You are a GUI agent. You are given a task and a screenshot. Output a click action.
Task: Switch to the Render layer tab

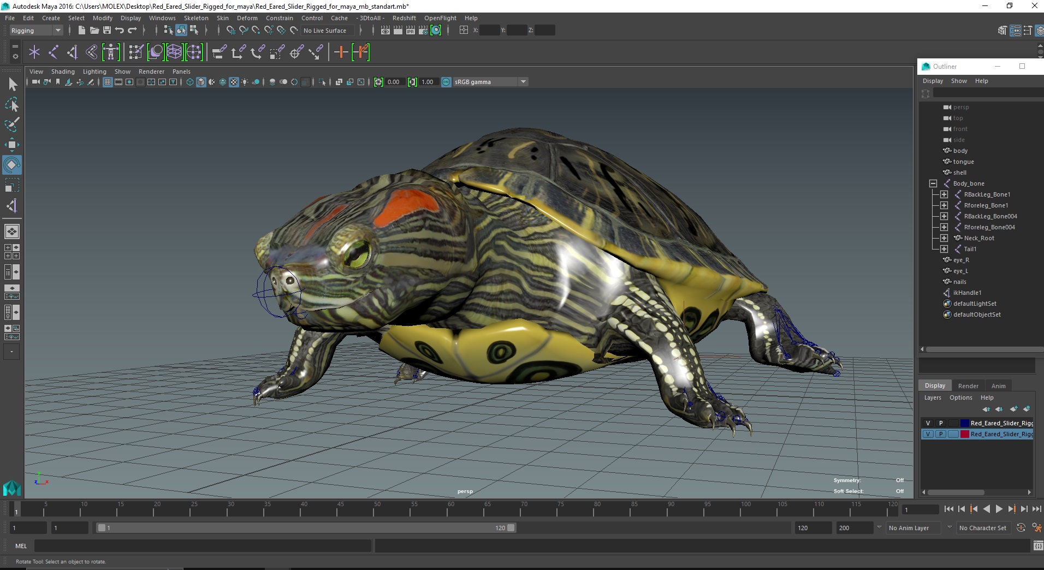[968, 386]
